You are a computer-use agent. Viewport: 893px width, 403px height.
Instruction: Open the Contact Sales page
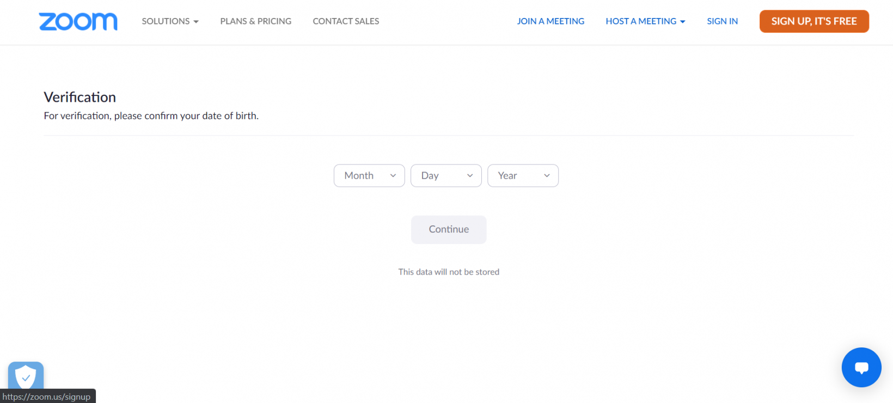tap(346, 21)
